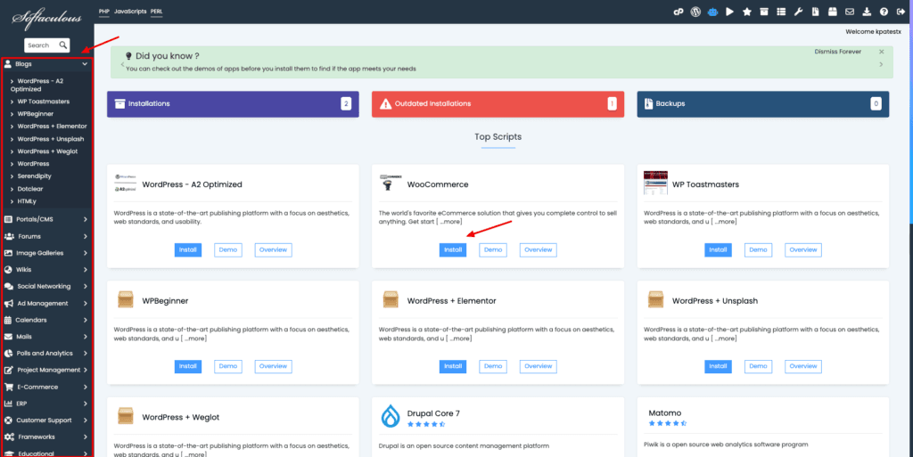
Task: Expand the Project Management category
Action: pos(46,370)
